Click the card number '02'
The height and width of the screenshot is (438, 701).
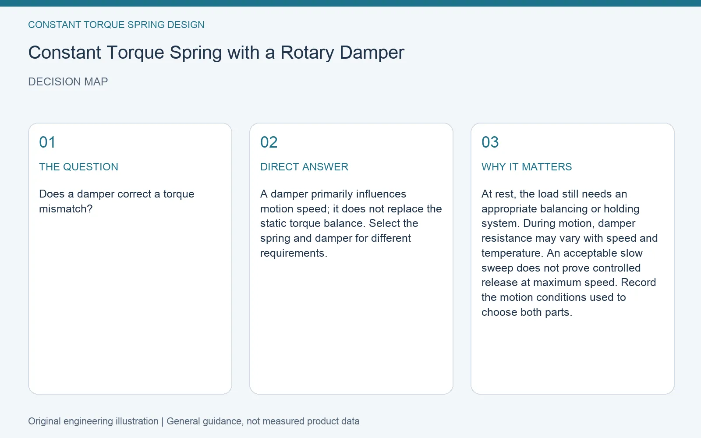[269, 142]
